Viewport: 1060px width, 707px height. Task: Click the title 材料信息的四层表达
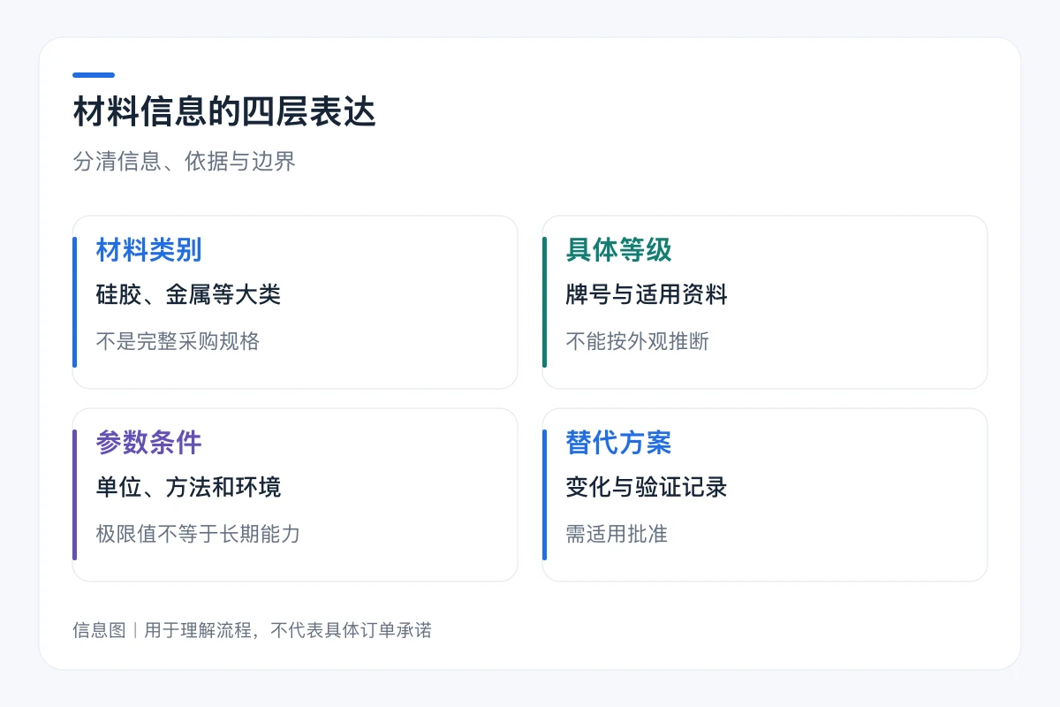(224, 113)
